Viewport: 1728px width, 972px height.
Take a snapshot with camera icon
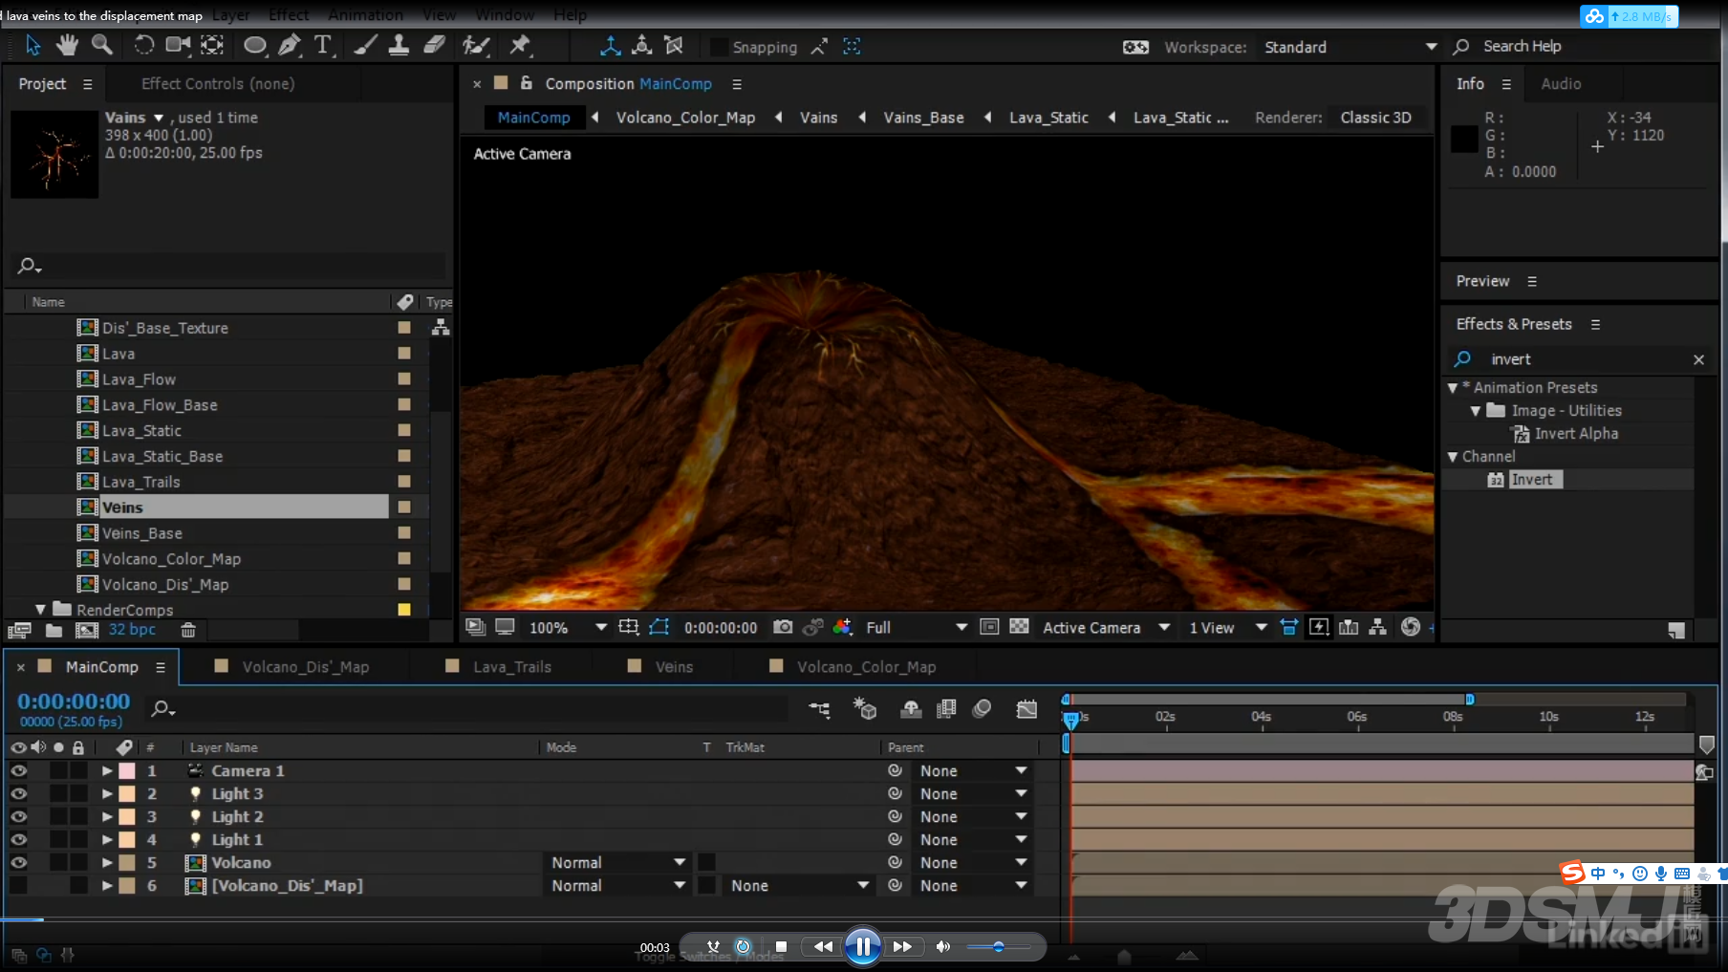pyautogui.click(x=783, y=627)
